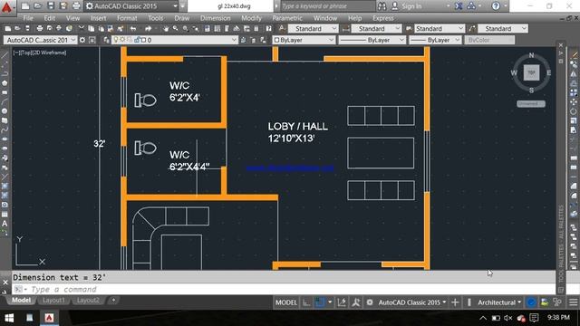
Task: Open the layer list dropdown showing 0
Action: 175,40
